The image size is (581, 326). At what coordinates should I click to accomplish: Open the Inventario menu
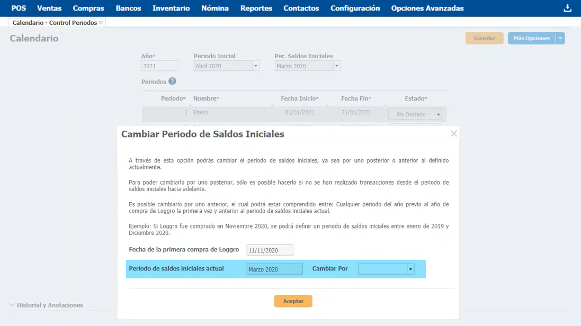pyautogui.click(x=171, y=8)
